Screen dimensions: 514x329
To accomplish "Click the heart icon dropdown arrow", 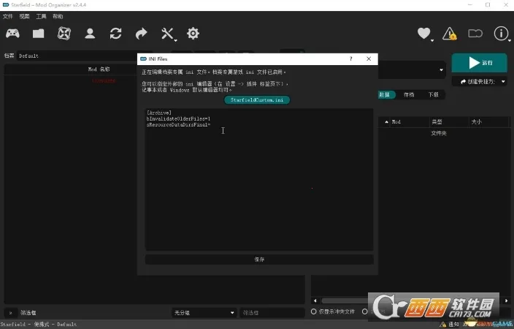I will [432, 40].
